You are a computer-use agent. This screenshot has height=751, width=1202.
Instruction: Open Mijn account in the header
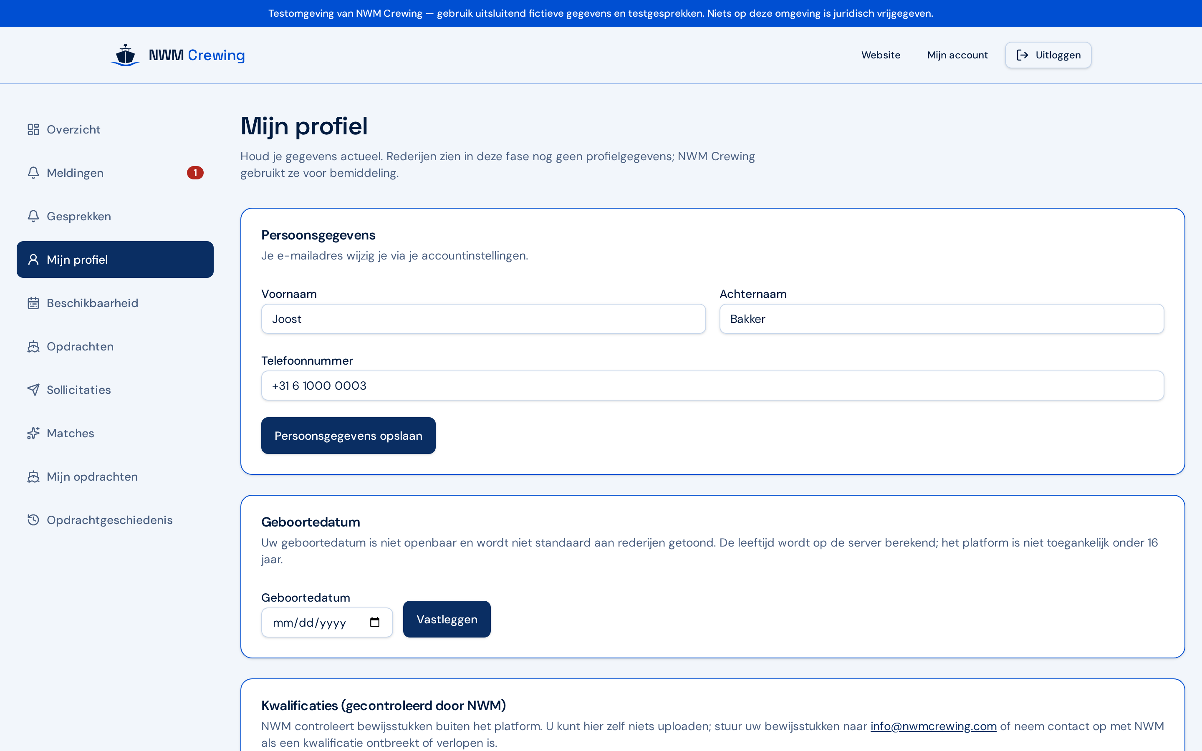pos(957,55)
